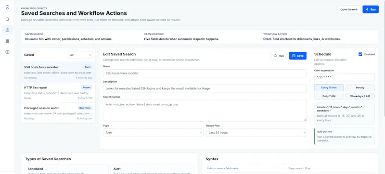Toggle the Enabled schedule checkbox
Screen dimensions: 385x174
(x=360, y=54)
